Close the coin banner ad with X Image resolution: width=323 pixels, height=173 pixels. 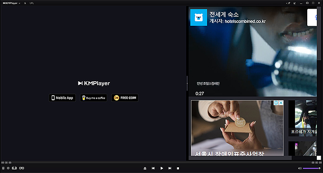[x=281, y=103]
